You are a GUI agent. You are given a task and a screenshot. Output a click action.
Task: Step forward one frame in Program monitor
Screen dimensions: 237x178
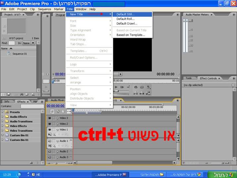(122, 87)
